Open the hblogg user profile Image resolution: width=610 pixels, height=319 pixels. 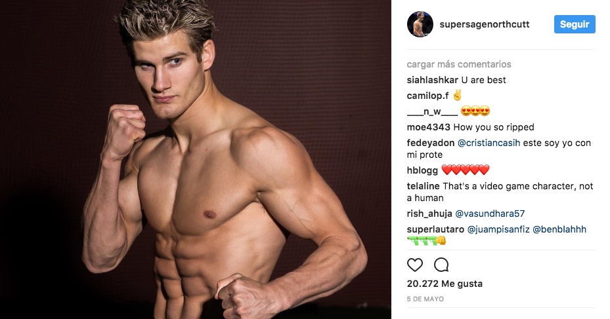pyautogui.click(x=422, y=170)
